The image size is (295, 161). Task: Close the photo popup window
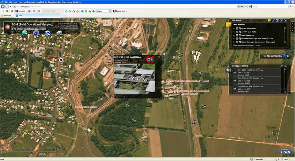(159, 57)
